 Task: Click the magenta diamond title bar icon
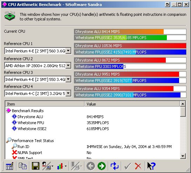(x=5, y=5)
